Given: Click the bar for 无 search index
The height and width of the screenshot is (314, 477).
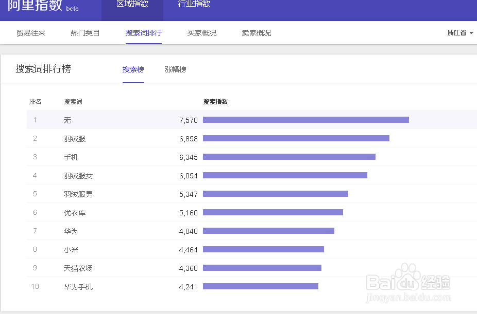Looking at the screenshot, I should pos(306,120).
